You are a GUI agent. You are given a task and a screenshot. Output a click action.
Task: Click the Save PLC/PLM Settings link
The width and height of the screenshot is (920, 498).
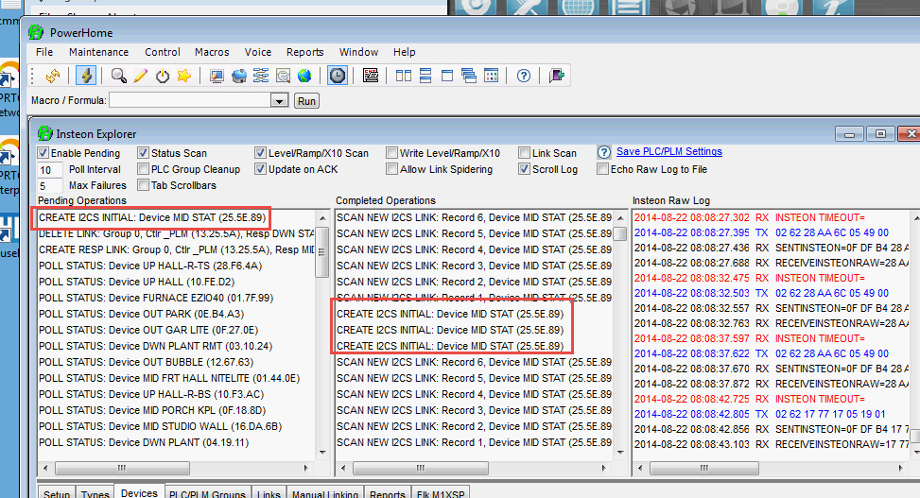668,151
